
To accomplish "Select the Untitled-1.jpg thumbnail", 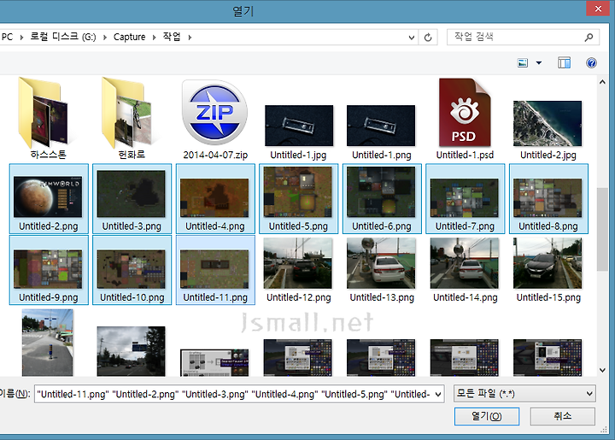I will (299, 126).
